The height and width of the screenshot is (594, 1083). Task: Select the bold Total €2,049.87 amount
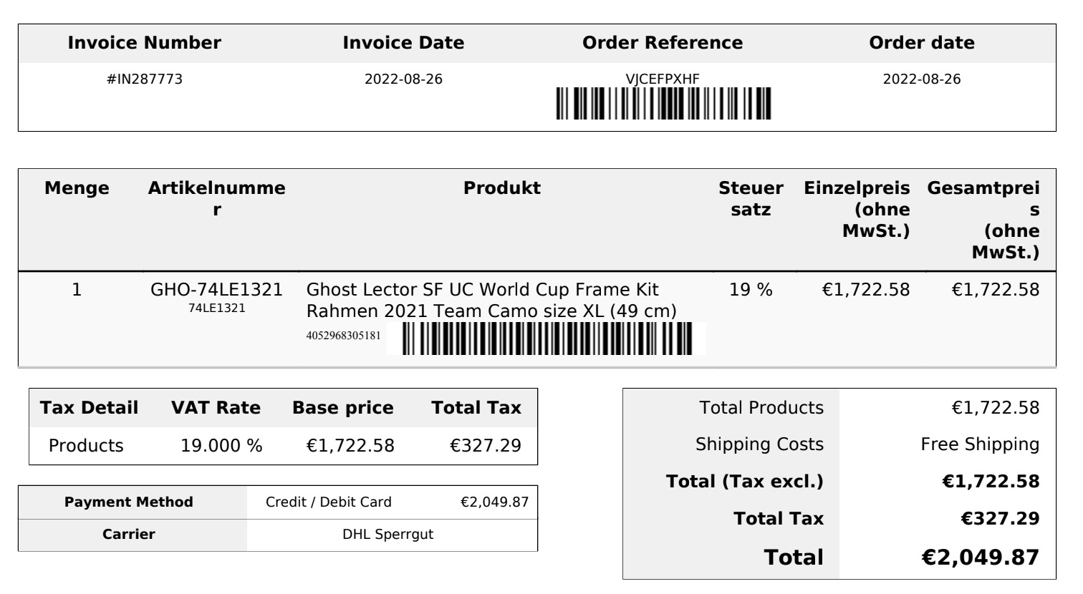pyautogui.click(x=980, y=558)
